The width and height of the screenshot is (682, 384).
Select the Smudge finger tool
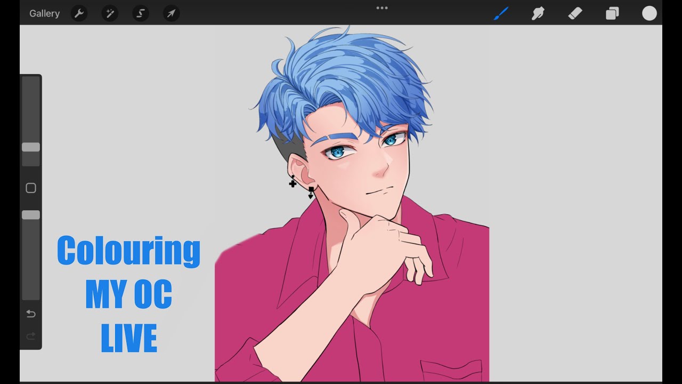point(538,13)
